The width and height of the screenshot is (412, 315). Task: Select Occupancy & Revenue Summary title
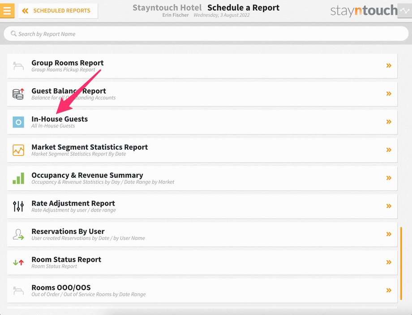87,175
